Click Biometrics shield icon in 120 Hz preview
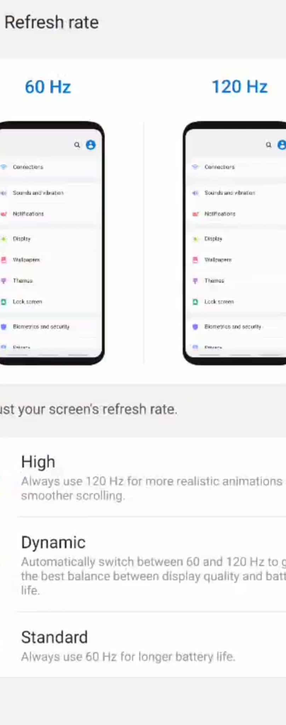The image size is (286, 725). coord(195,327)
